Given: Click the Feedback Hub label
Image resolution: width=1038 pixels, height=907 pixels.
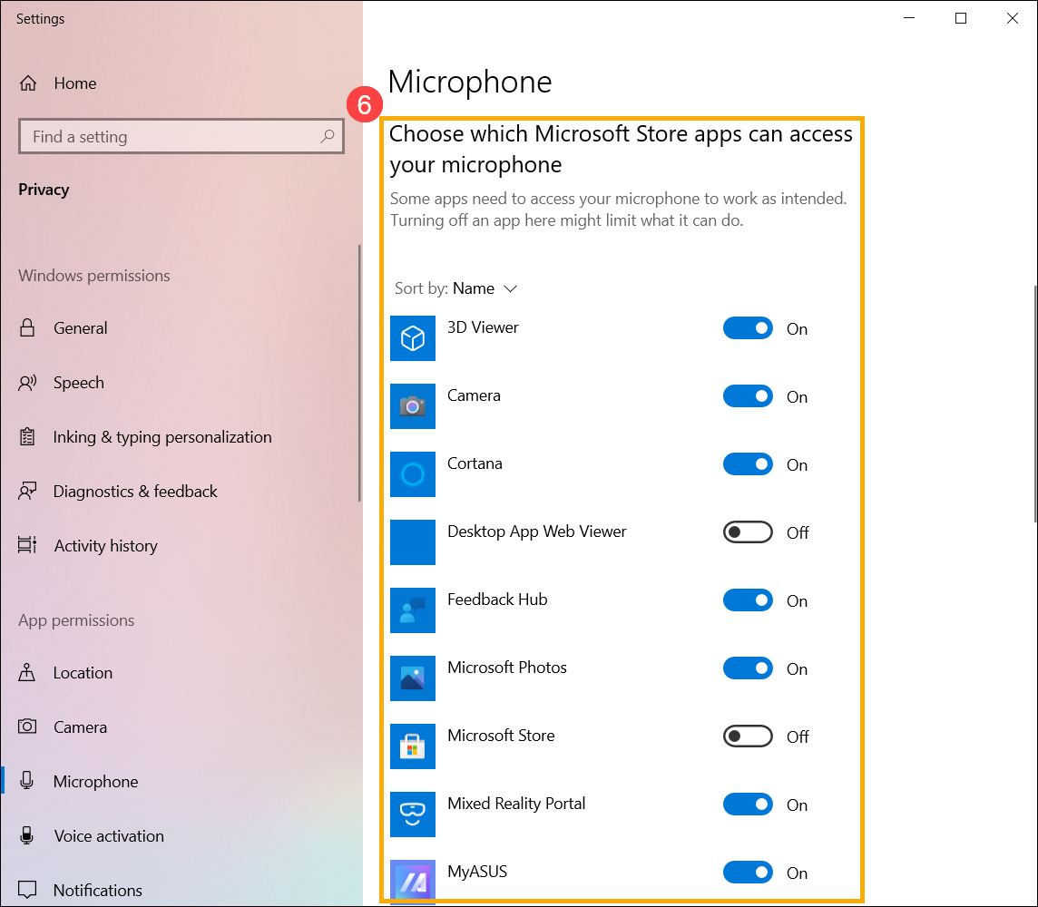Looking at the screenshot, I should pos(497,599).
